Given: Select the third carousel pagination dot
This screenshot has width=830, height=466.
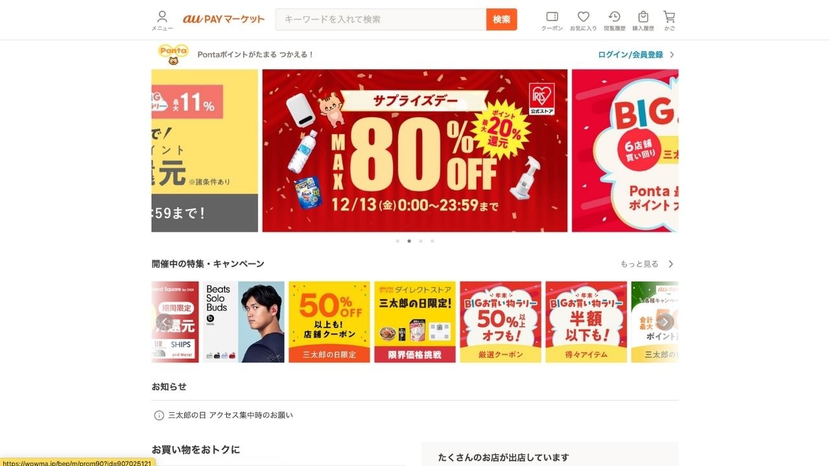Looking at the screenshot, I should [x=421, y=241].
